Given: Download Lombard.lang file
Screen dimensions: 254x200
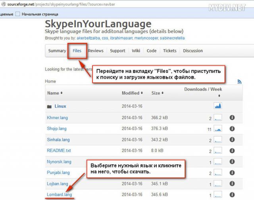Looking at the screenshot, I should (x=60, y=194).
